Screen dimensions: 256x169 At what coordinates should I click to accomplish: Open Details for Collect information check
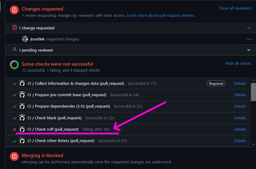tap(240, 84)
